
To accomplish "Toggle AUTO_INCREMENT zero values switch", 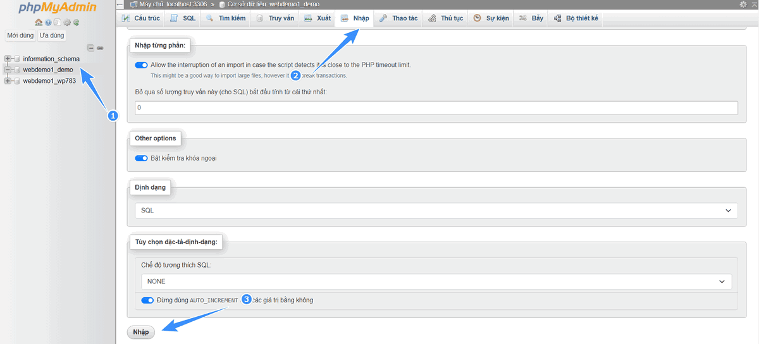I will pos(147,300).
